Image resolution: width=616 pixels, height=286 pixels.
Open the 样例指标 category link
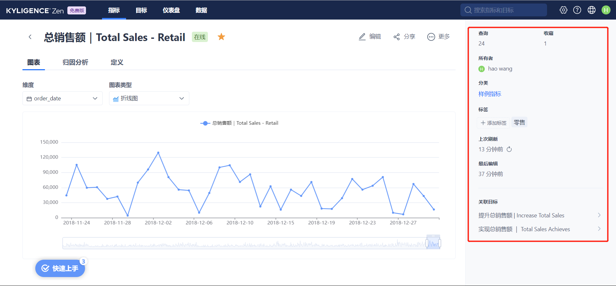[490, 94]
